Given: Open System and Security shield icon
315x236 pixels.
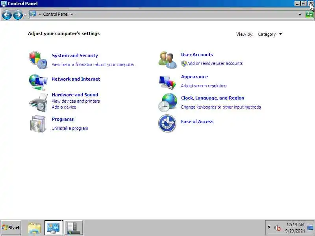Looking at the screenshot, I should [x=38, y=60].
